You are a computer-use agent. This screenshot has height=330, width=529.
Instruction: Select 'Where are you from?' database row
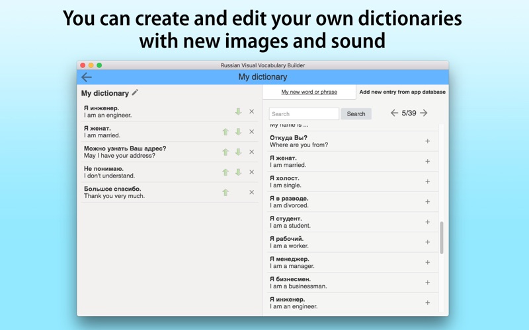click(352, 141)
